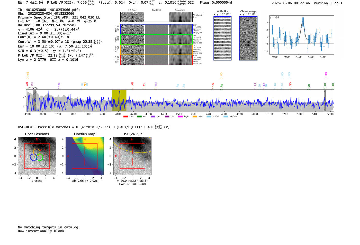Click the ID 4018253066 text line

coord(49,10)
